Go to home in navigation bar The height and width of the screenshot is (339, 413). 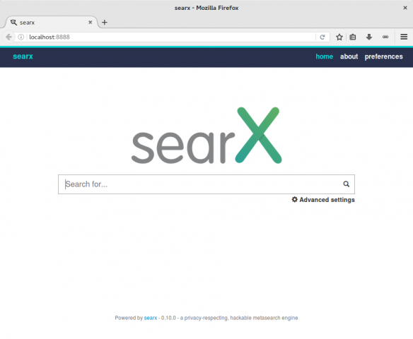tap(324, 56)
